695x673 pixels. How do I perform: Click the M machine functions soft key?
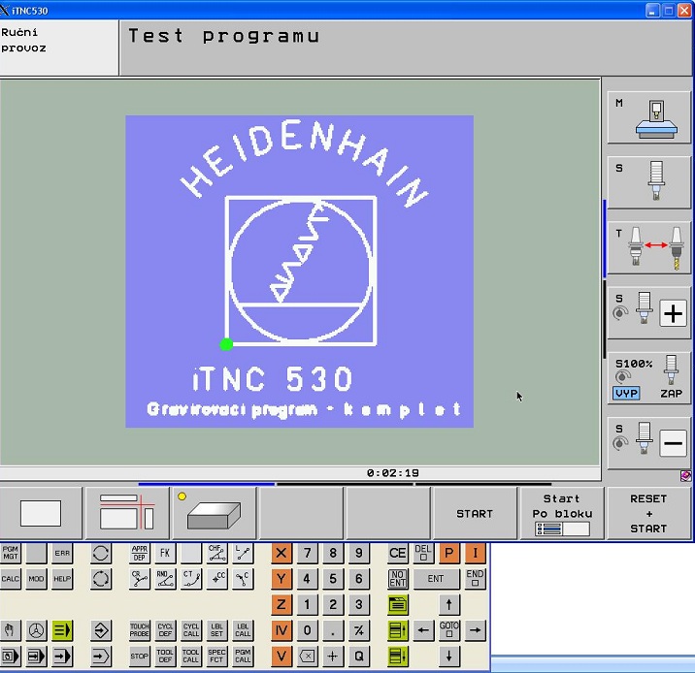[x=649, y=117]
